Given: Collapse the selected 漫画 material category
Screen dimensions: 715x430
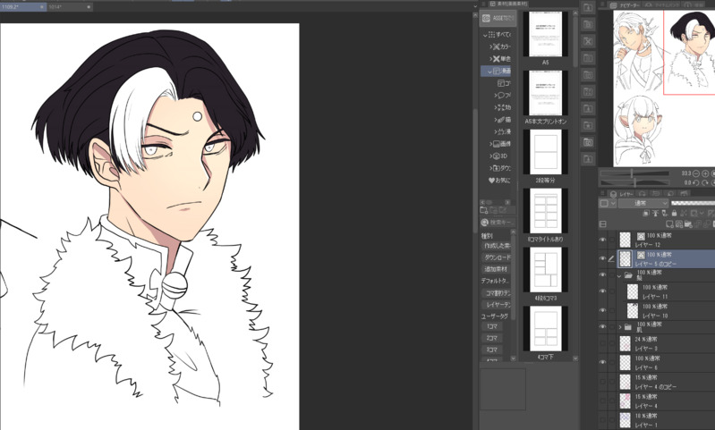Looking at the screenshot, I should (489, 71).
